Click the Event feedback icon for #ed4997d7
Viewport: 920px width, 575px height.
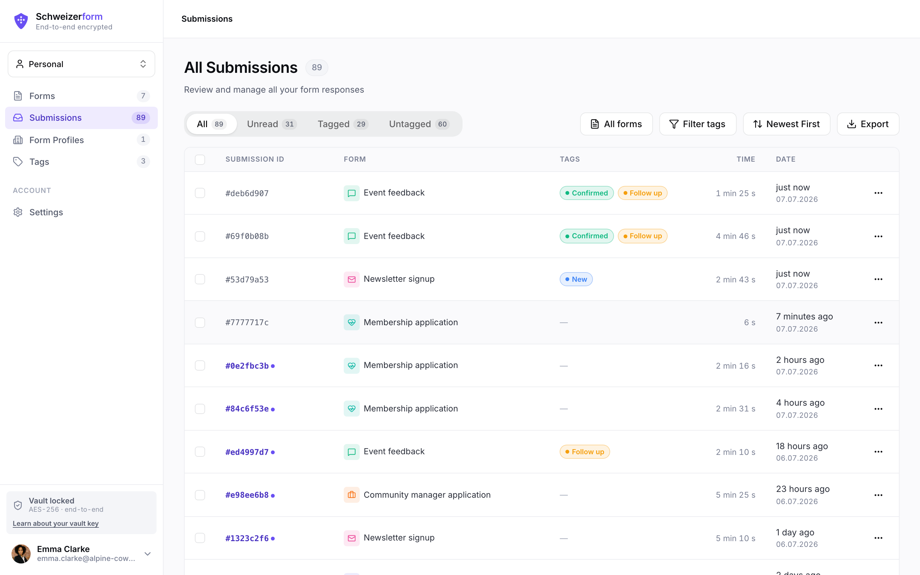352,452
